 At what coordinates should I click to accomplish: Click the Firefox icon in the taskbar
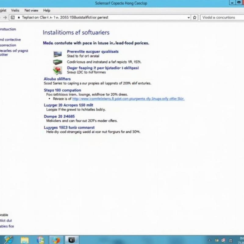click(56, 239)
